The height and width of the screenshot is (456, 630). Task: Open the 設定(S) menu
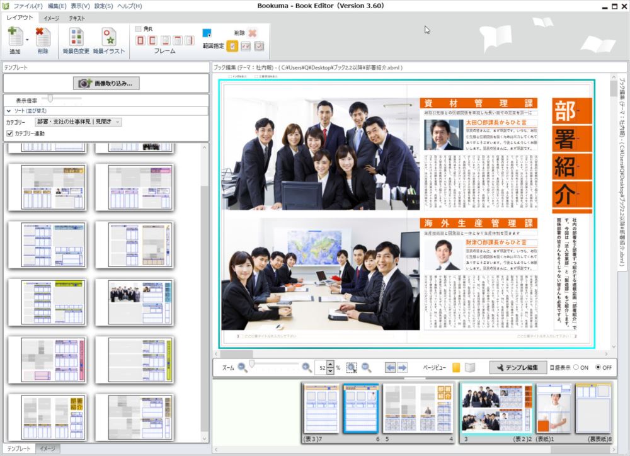(x=103, y=5)
